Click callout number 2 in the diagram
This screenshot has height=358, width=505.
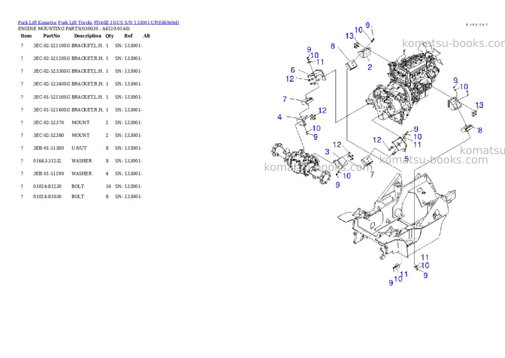(370, 67)
